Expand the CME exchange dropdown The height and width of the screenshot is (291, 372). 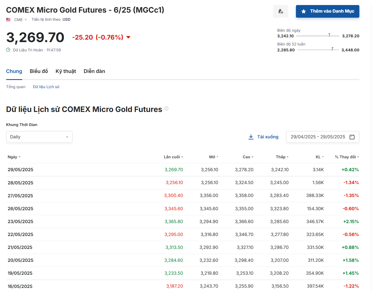pyautogui.click(x=20, y=20)
